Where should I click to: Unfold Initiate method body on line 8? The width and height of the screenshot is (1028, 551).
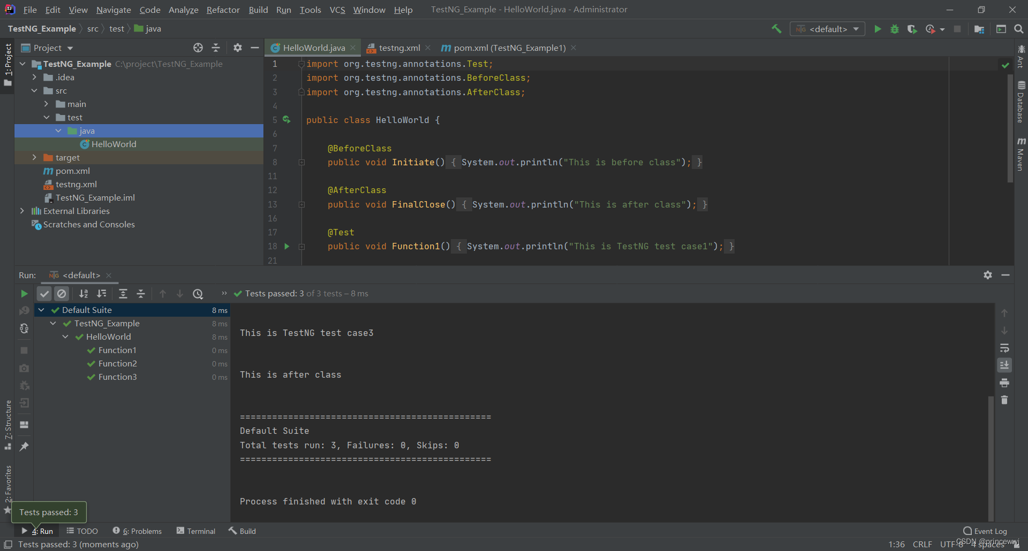point(301,162)
